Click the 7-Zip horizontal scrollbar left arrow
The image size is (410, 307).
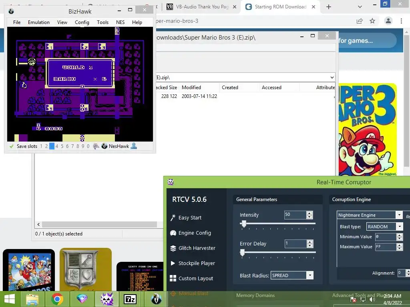[x=38, y=224]
